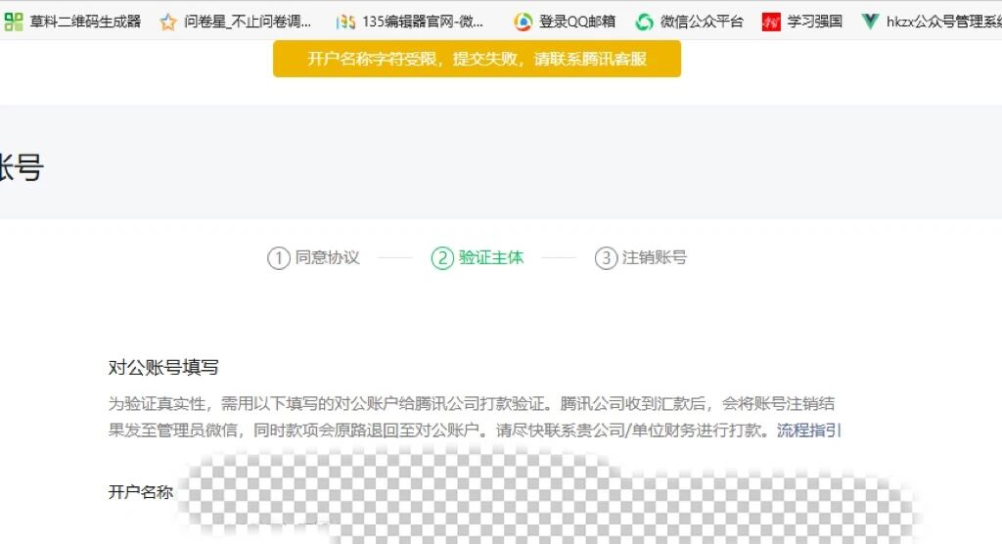
Task: Click the circled number 3 step icon
Action: (606, 258)
